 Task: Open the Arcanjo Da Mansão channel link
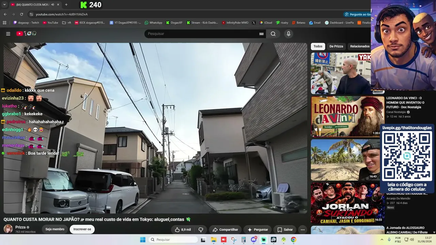point(398,198)
